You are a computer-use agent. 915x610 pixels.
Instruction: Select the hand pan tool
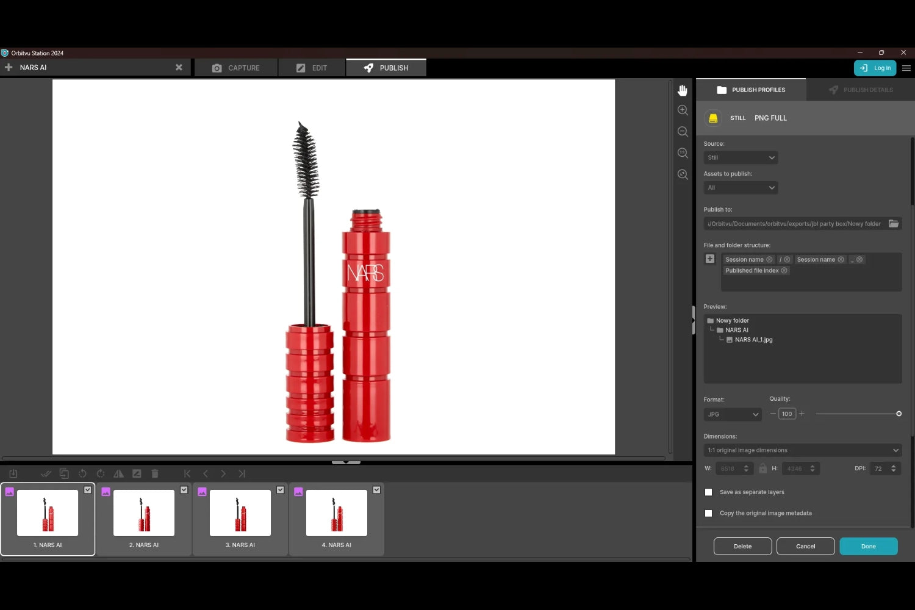click(683, 90)
